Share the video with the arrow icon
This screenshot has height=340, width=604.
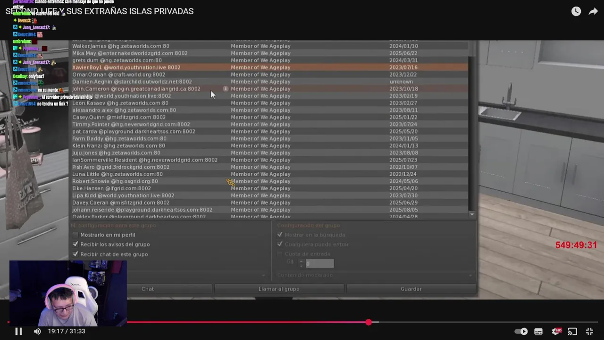(x=593, y=11)
